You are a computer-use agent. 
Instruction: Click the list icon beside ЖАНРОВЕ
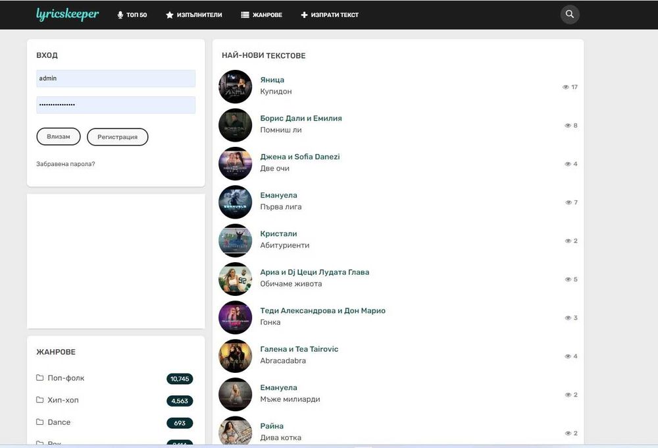(x=245, y=15)
